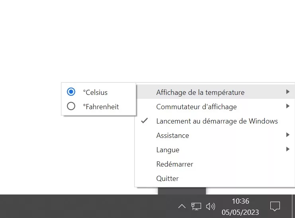Select the Fahrenheit radio button
The width and height of the screenshot is (295, 218).
[x=71, y=106]
